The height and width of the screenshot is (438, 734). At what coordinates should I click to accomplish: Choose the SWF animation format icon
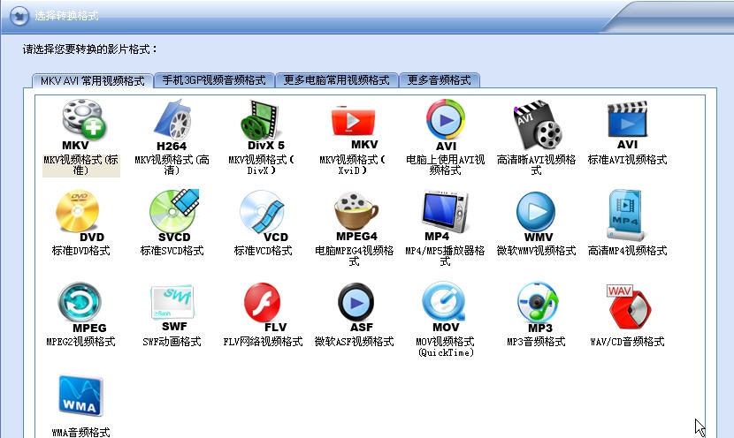172,306
